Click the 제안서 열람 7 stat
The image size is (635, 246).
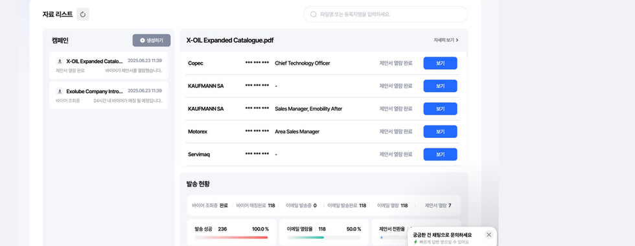[x=438, y=206]
